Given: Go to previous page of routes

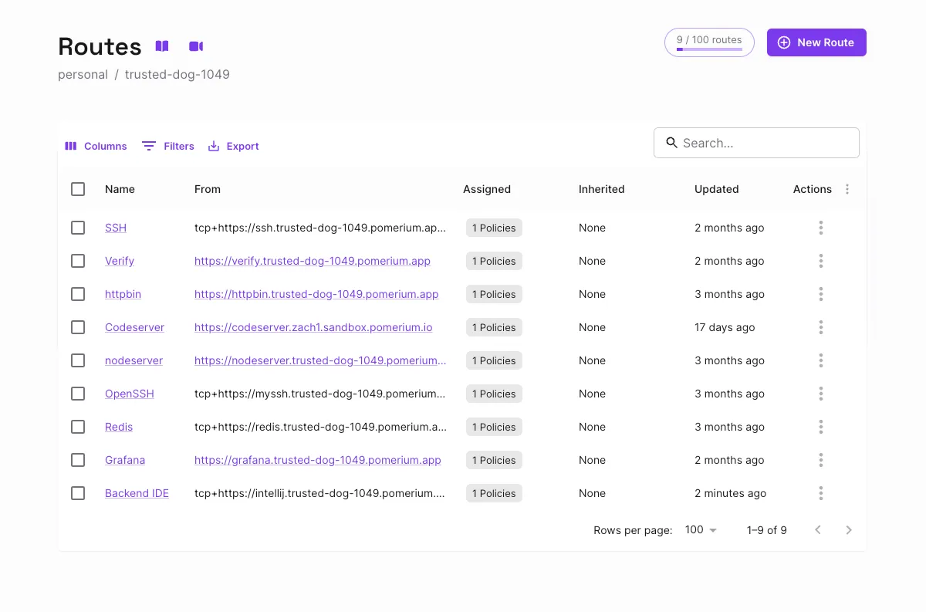Looking at the screenshot, I should pos(818,530).
